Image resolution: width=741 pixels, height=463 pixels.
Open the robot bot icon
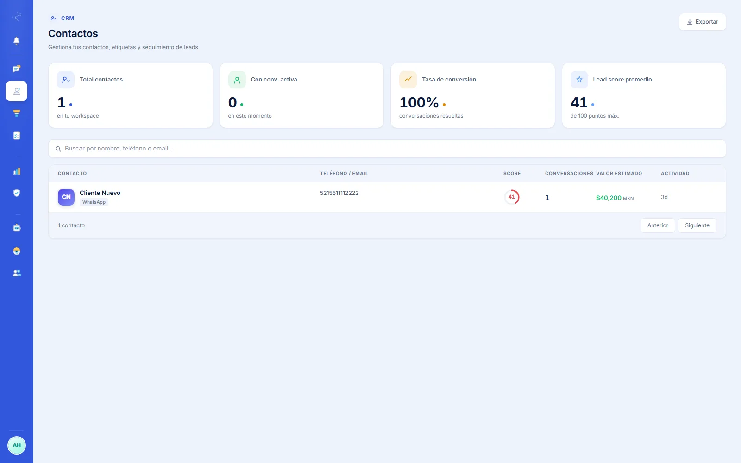(16, 228)
